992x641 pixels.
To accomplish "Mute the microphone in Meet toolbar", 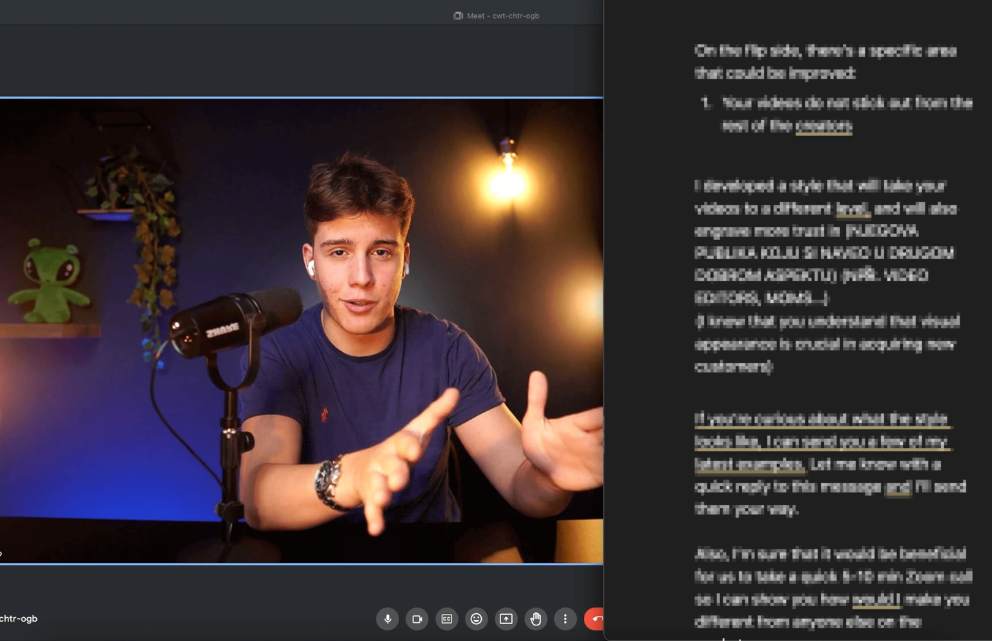I will (387, 619).
